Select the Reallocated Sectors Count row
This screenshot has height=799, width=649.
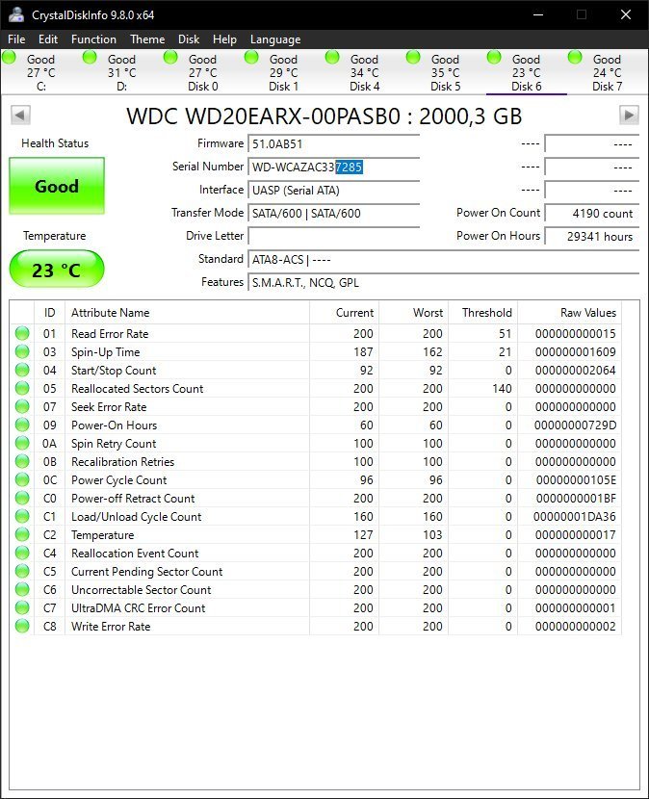point(137,389)
